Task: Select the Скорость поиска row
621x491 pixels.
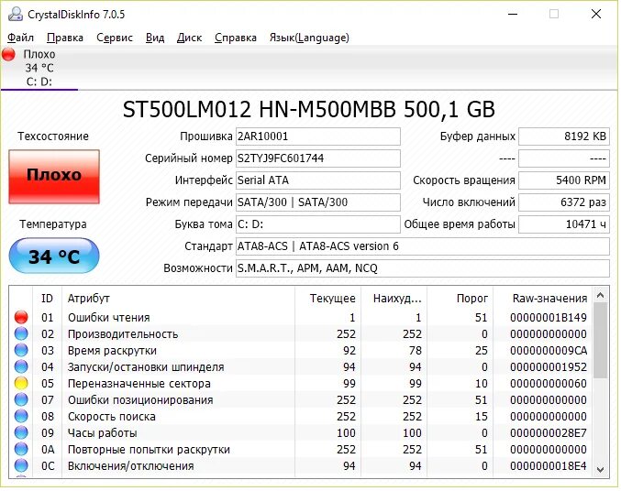Action: (x=301, y=416)
